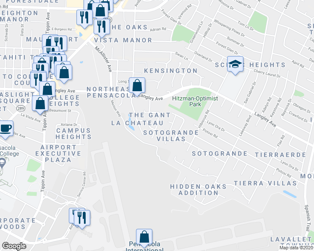The image size is (314, 251).
Task: Select the restaurant marker beside The Oaks label
Action: click(x=102, y=27)
